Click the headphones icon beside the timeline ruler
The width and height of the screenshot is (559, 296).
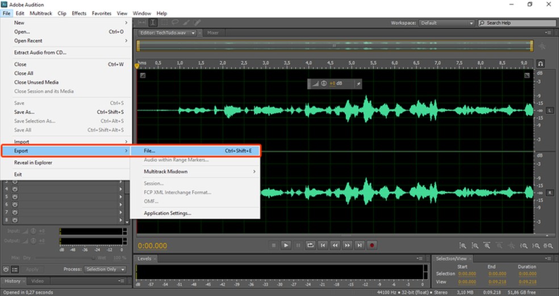pos(541,64)
